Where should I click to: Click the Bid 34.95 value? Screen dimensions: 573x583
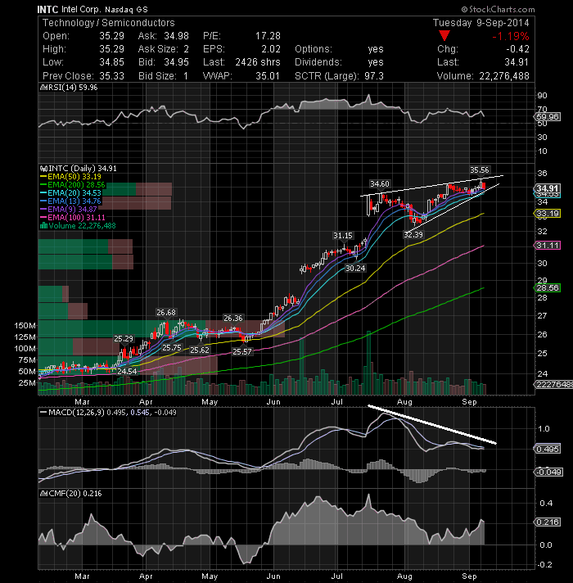[x=177, y=62]
